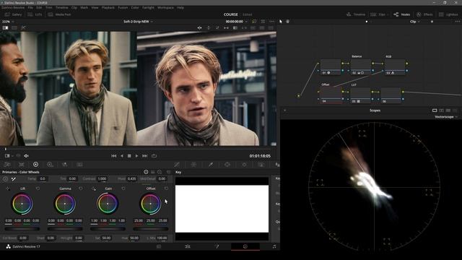Open the Color menu

(x=135, y=8)
